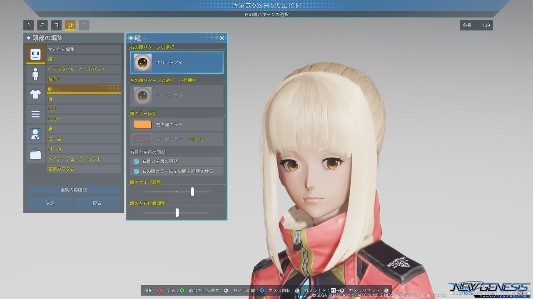Click the greyed left pupil eye thumbnail
The width and height of the screenshot is (533, 299).
click(143, 96)
